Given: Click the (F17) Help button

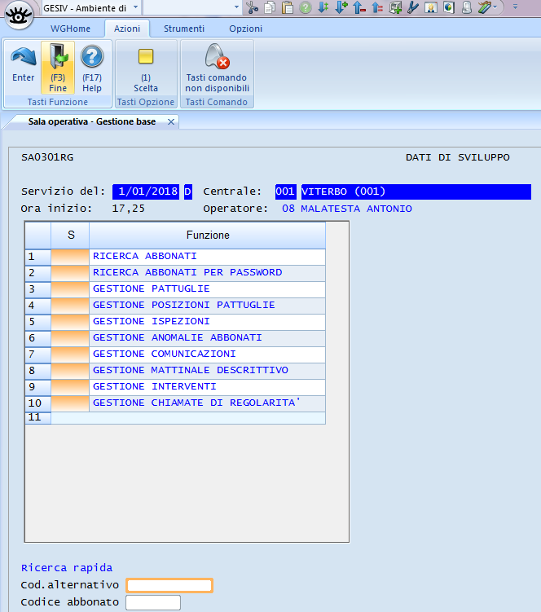Looking at the screenshot, I should pos(92,67).
